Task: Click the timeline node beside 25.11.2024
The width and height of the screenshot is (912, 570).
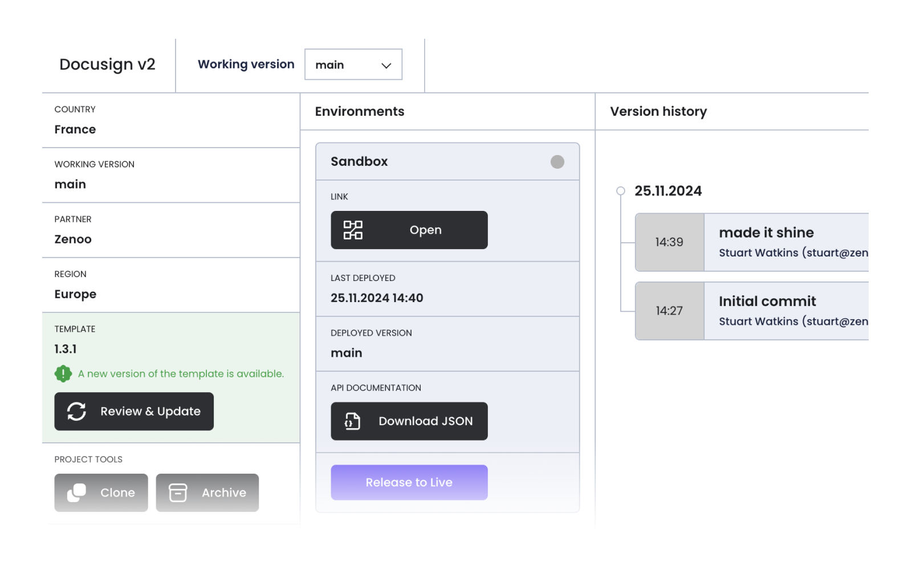Action: [x=621, y=191]
